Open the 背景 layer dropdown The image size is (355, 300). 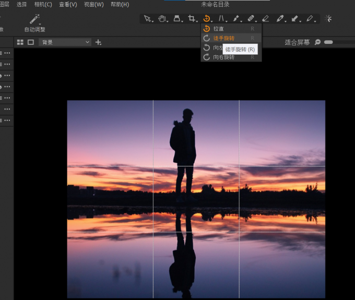click(x=65, y=42)
